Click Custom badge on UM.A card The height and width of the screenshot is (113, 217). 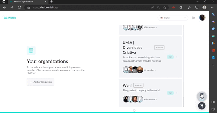(159, 47)
